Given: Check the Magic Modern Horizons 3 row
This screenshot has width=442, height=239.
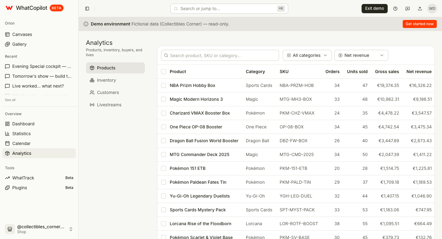Looking at the screenshot, I should pyautogui.click(x=164, y=99).
